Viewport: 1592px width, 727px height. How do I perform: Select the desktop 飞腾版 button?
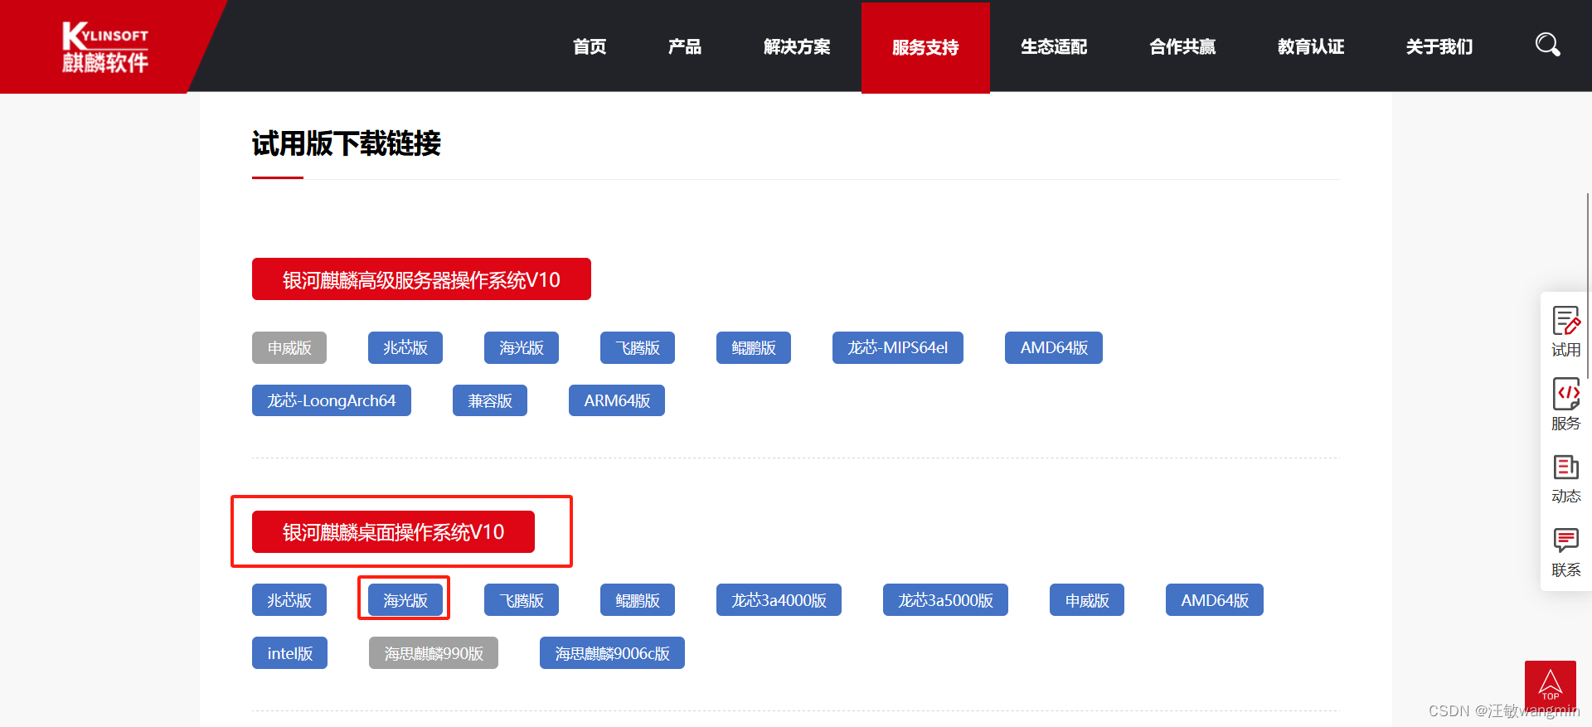click(522, 600)
